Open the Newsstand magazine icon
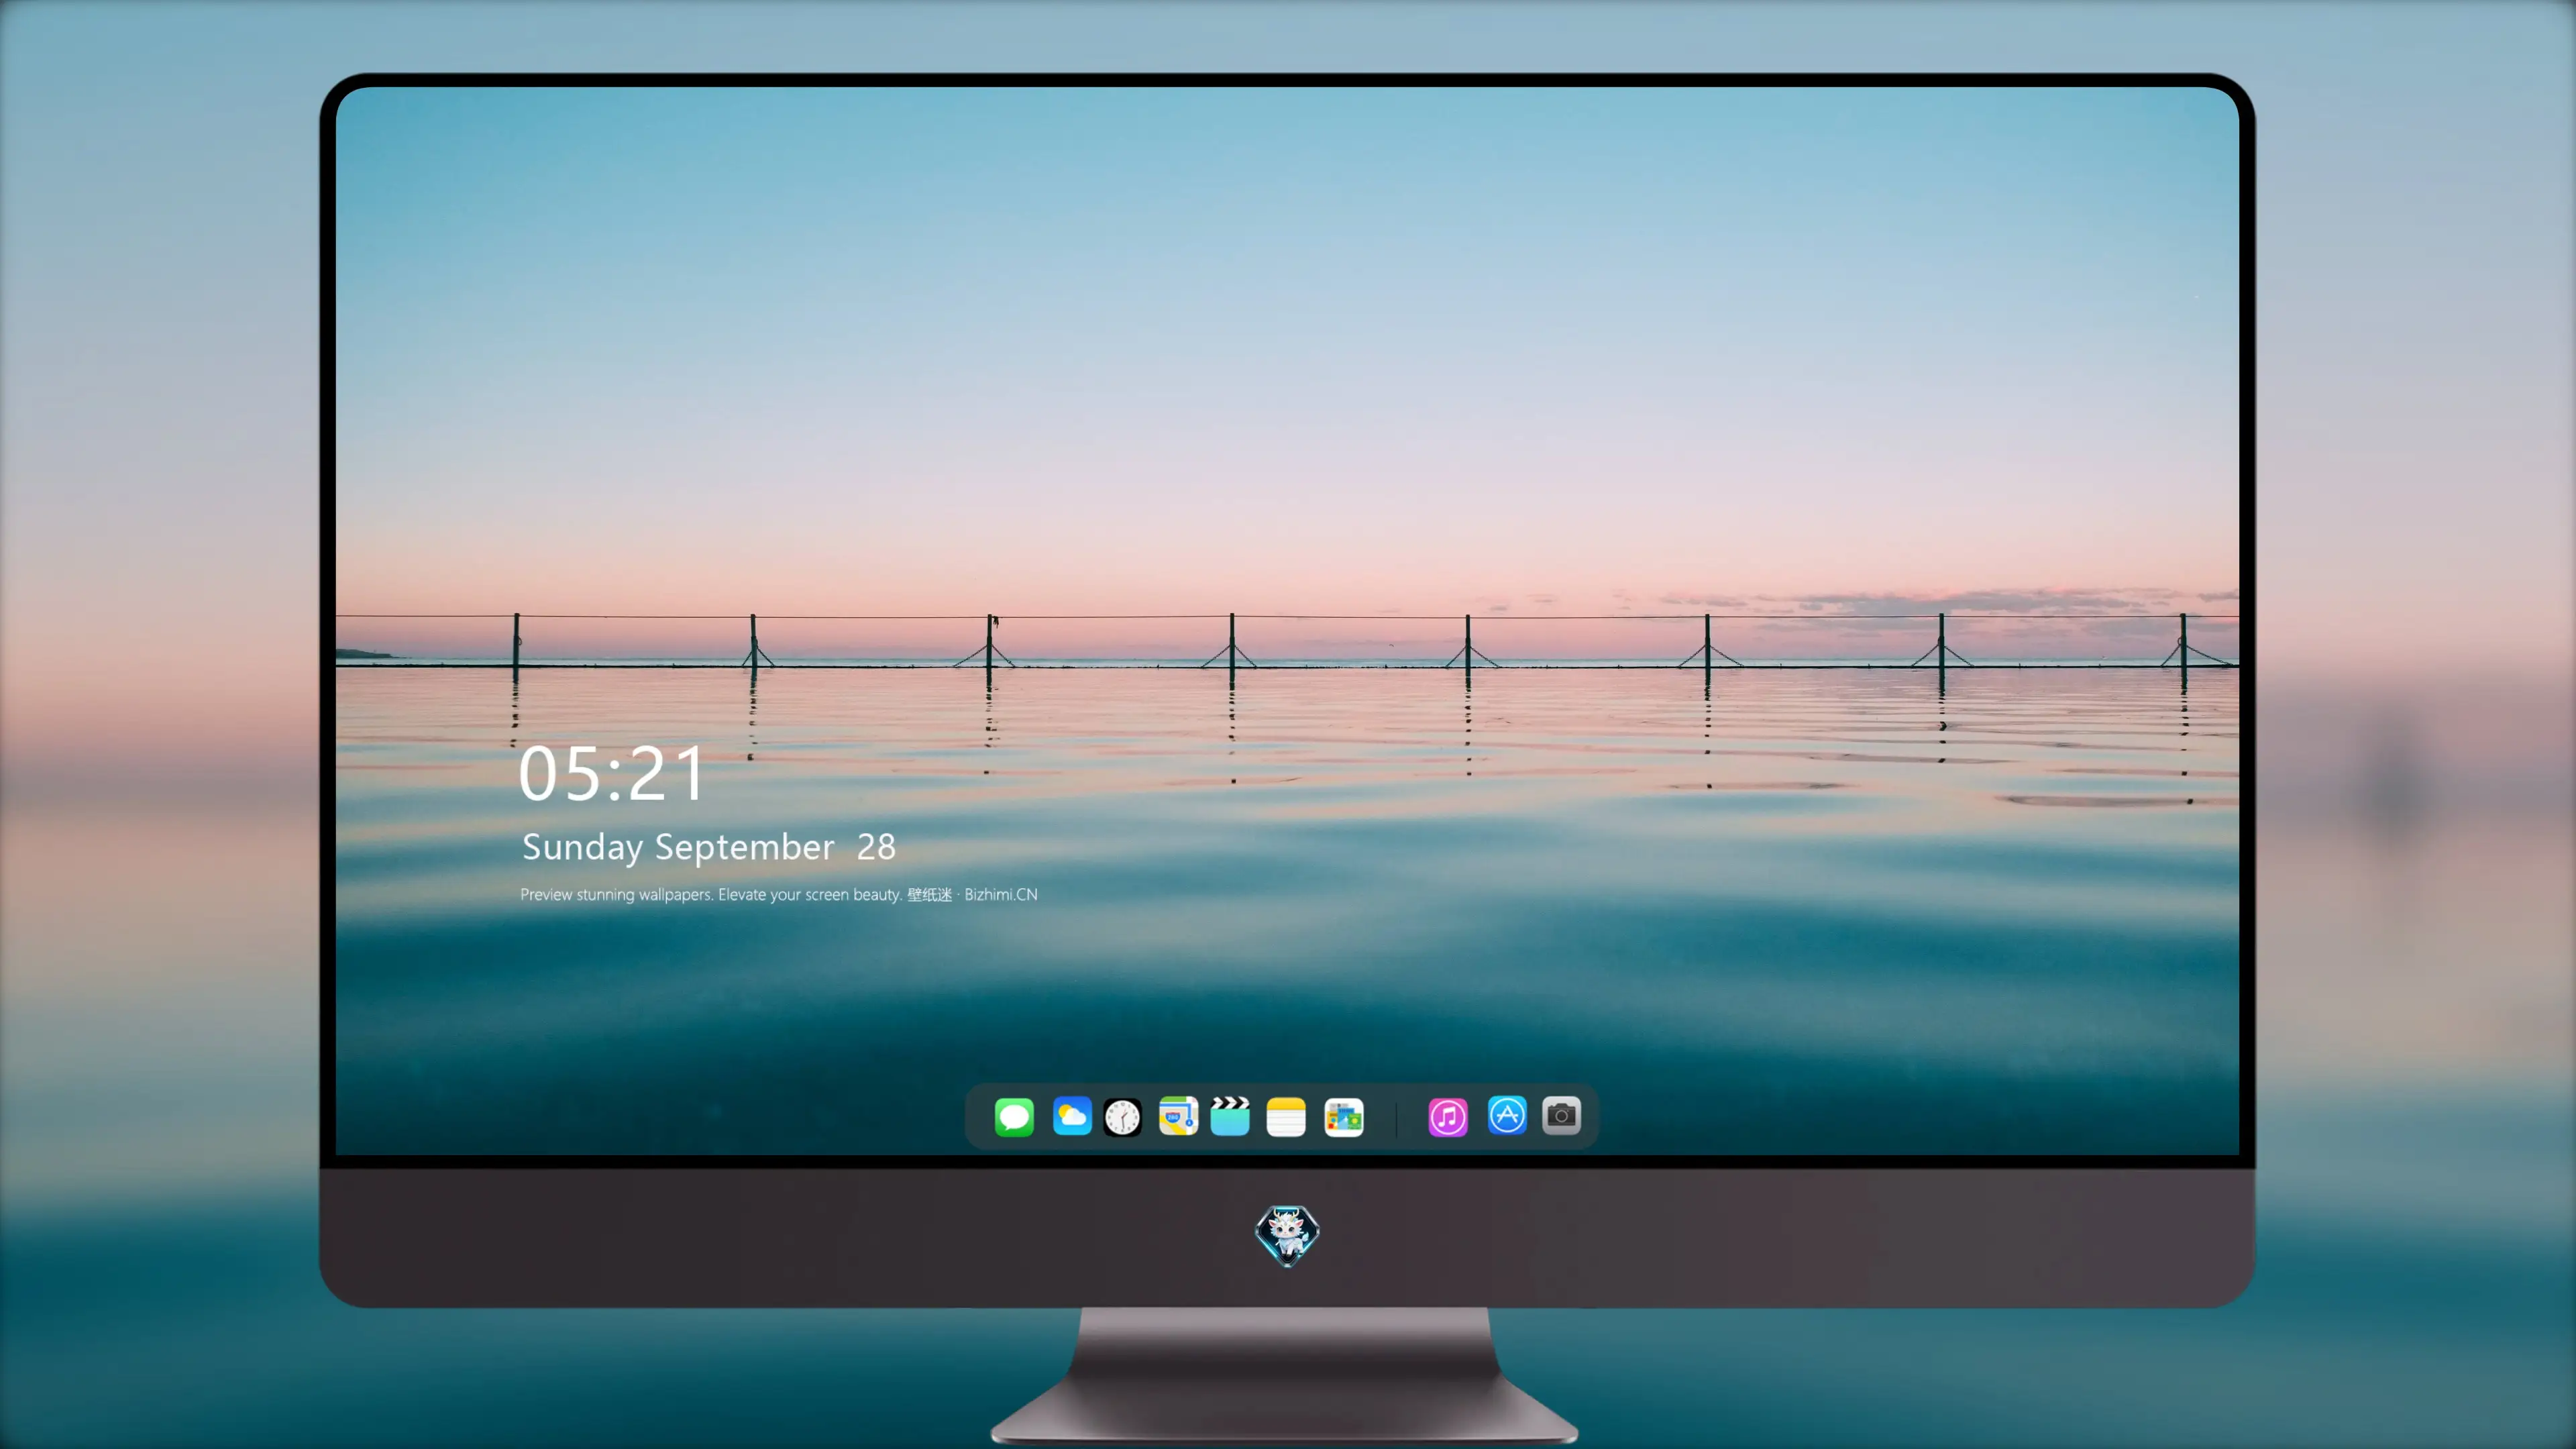 pos(1343,1116)
